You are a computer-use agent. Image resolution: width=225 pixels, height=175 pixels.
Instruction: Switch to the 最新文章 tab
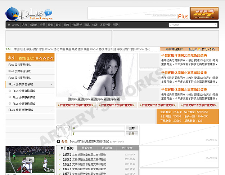pos(87,148)
